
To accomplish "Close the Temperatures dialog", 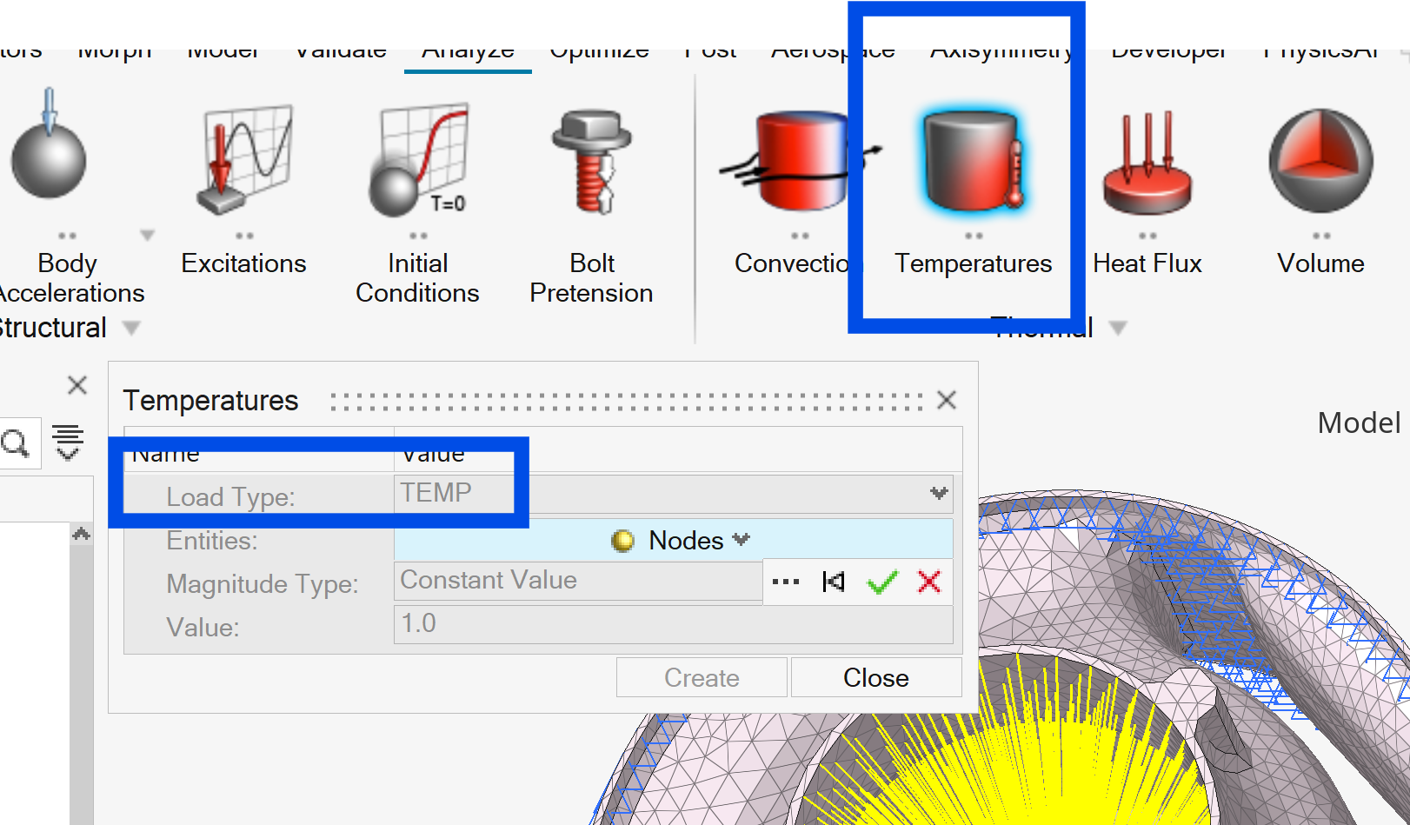I will coord(947,400).
